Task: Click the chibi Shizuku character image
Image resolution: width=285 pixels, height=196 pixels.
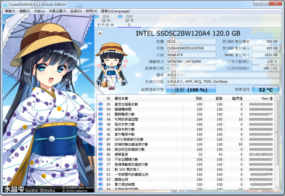Action: point(112,66)
